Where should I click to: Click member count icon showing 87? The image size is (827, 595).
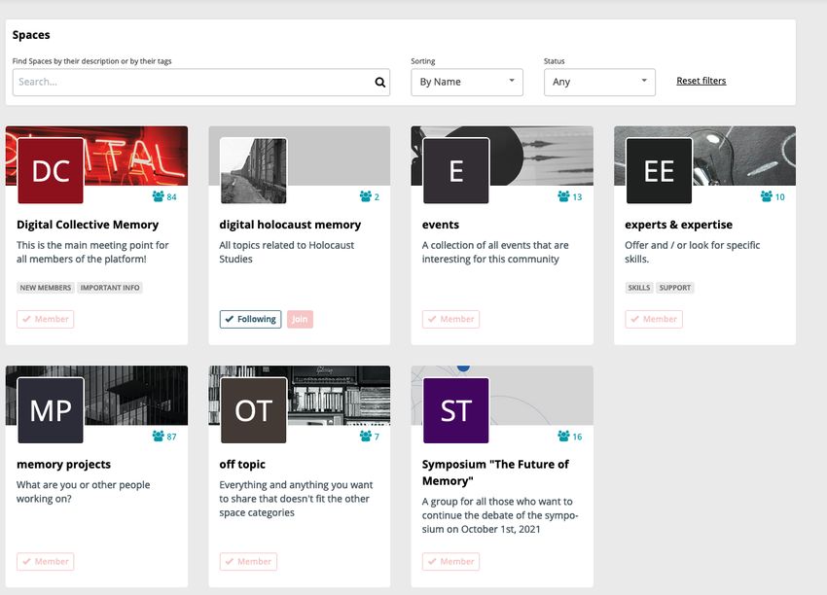pyautogui.click(x=159, y=437)
